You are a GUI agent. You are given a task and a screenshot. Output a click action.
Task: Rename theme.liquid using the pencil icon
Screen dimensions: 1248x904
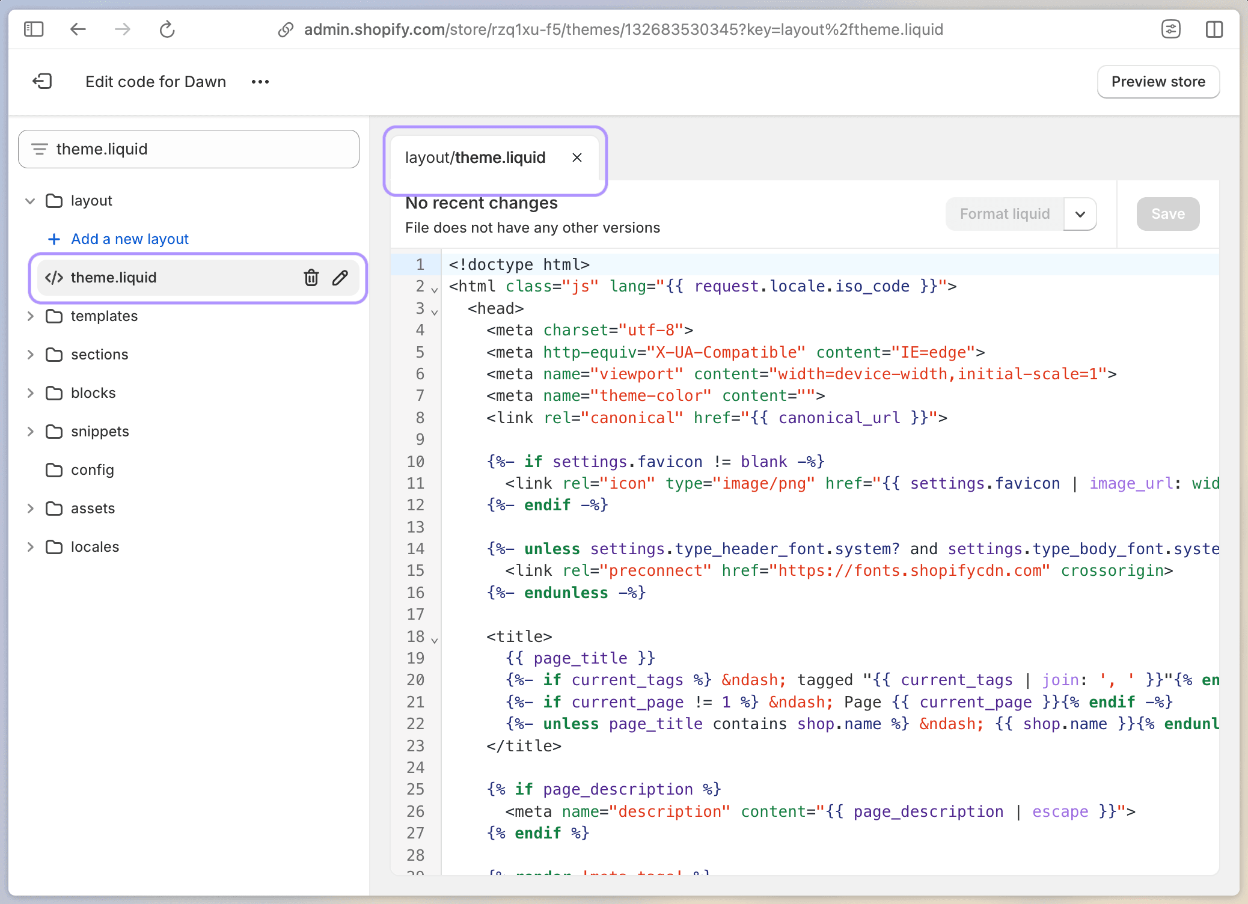340,278
